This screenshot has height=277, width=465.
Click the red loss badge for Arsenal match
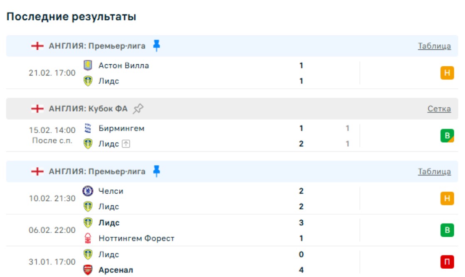click(x=447, y=262)
